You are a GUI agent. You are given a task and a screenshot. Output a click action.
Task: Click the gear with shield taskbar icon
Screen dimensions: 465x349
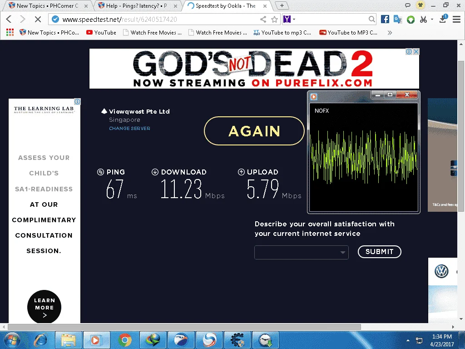click(237, 340)
